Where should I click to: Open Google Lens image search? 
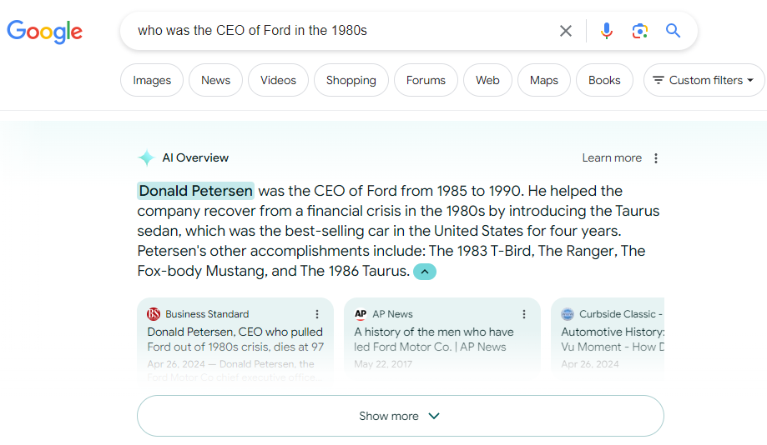pos(640,31)
